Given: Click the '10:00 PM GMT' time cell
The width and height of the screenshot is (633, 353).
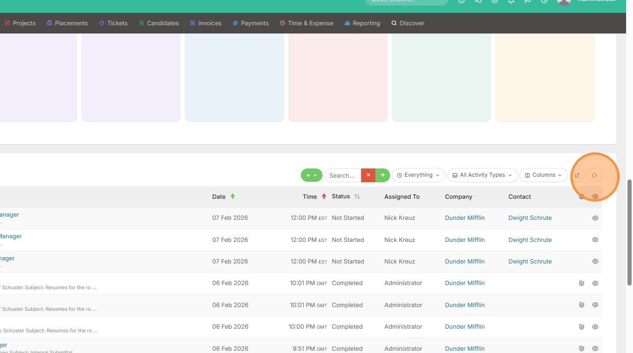Looking at the screenshot, I should [x=308, y=327].
